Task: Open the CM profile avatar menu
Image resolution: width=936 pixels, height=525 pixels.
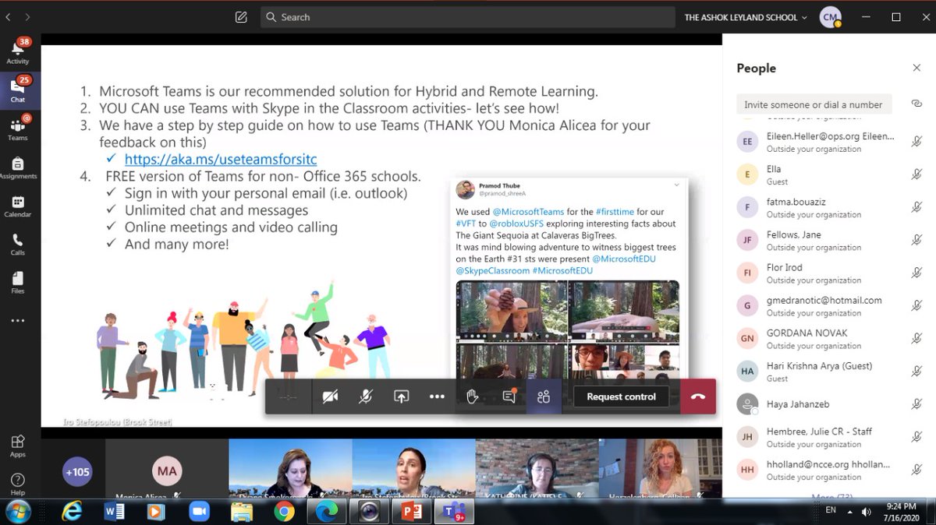Action: pos(830,17)
